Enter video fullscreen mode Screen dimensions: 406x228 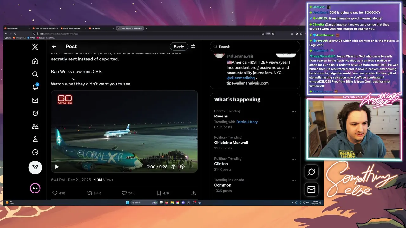click(192, 167)
